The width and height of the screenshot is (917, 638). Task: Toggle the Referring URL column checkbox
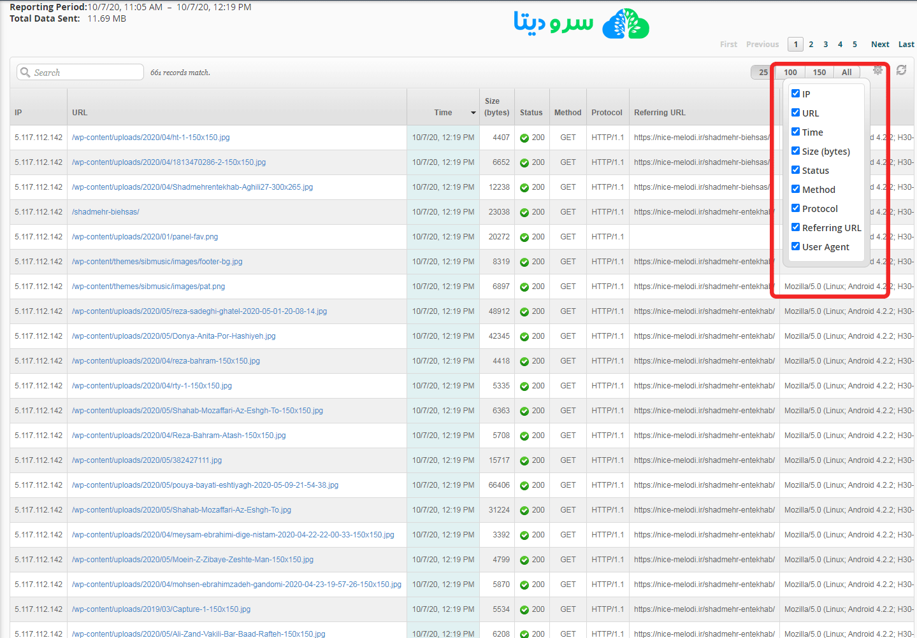point(795,227)
